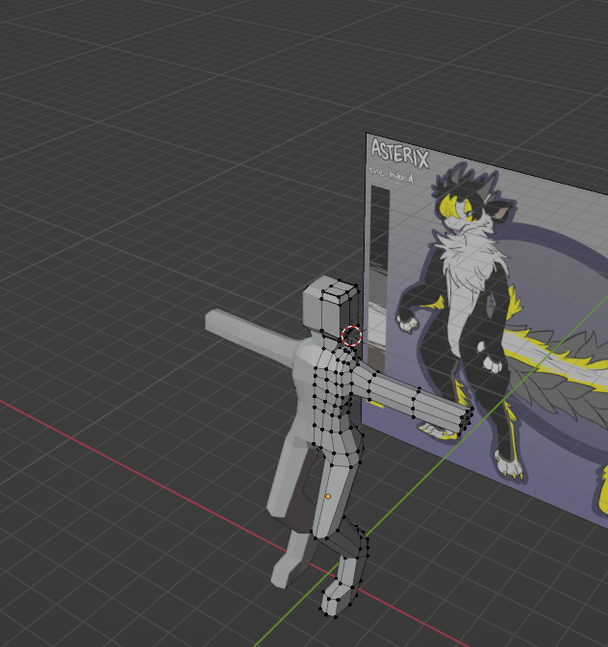Click the ASTERIX title on reference image
Viewport: 608px width, 647px height.
[400, 154]
